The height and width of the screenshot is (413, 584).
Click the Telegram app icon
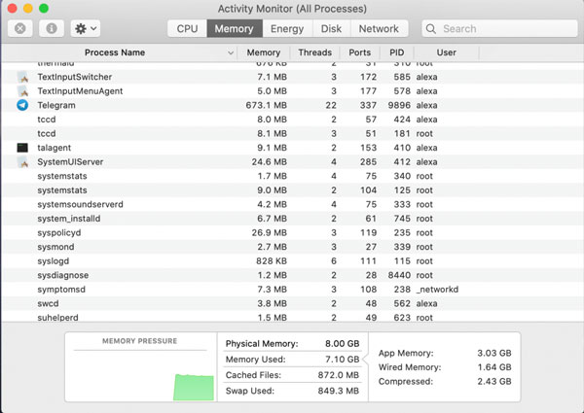22,105
